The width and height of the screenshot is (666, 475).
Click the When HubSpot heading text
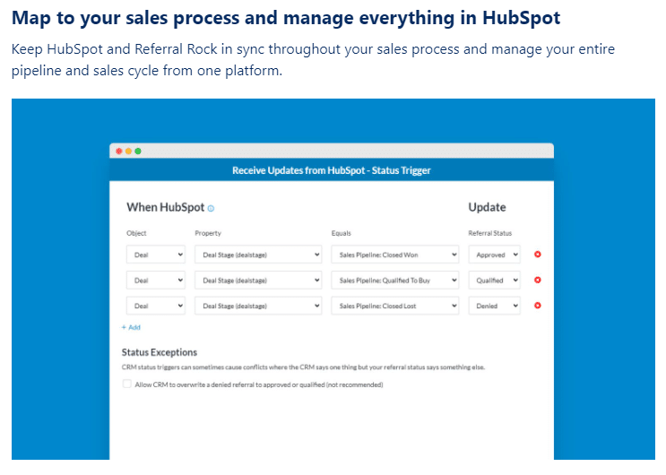[166, 207]
